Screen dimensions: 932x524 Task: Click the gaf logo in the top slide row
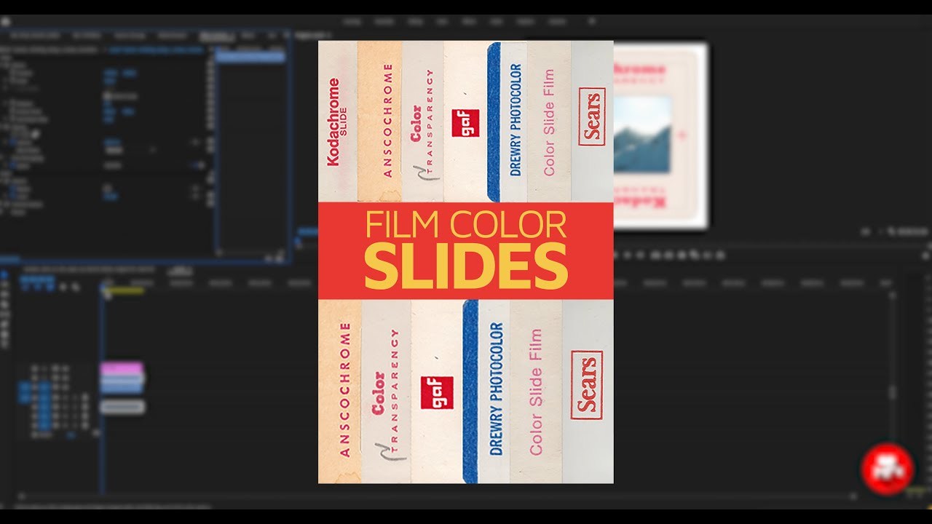tap(465, 122)
